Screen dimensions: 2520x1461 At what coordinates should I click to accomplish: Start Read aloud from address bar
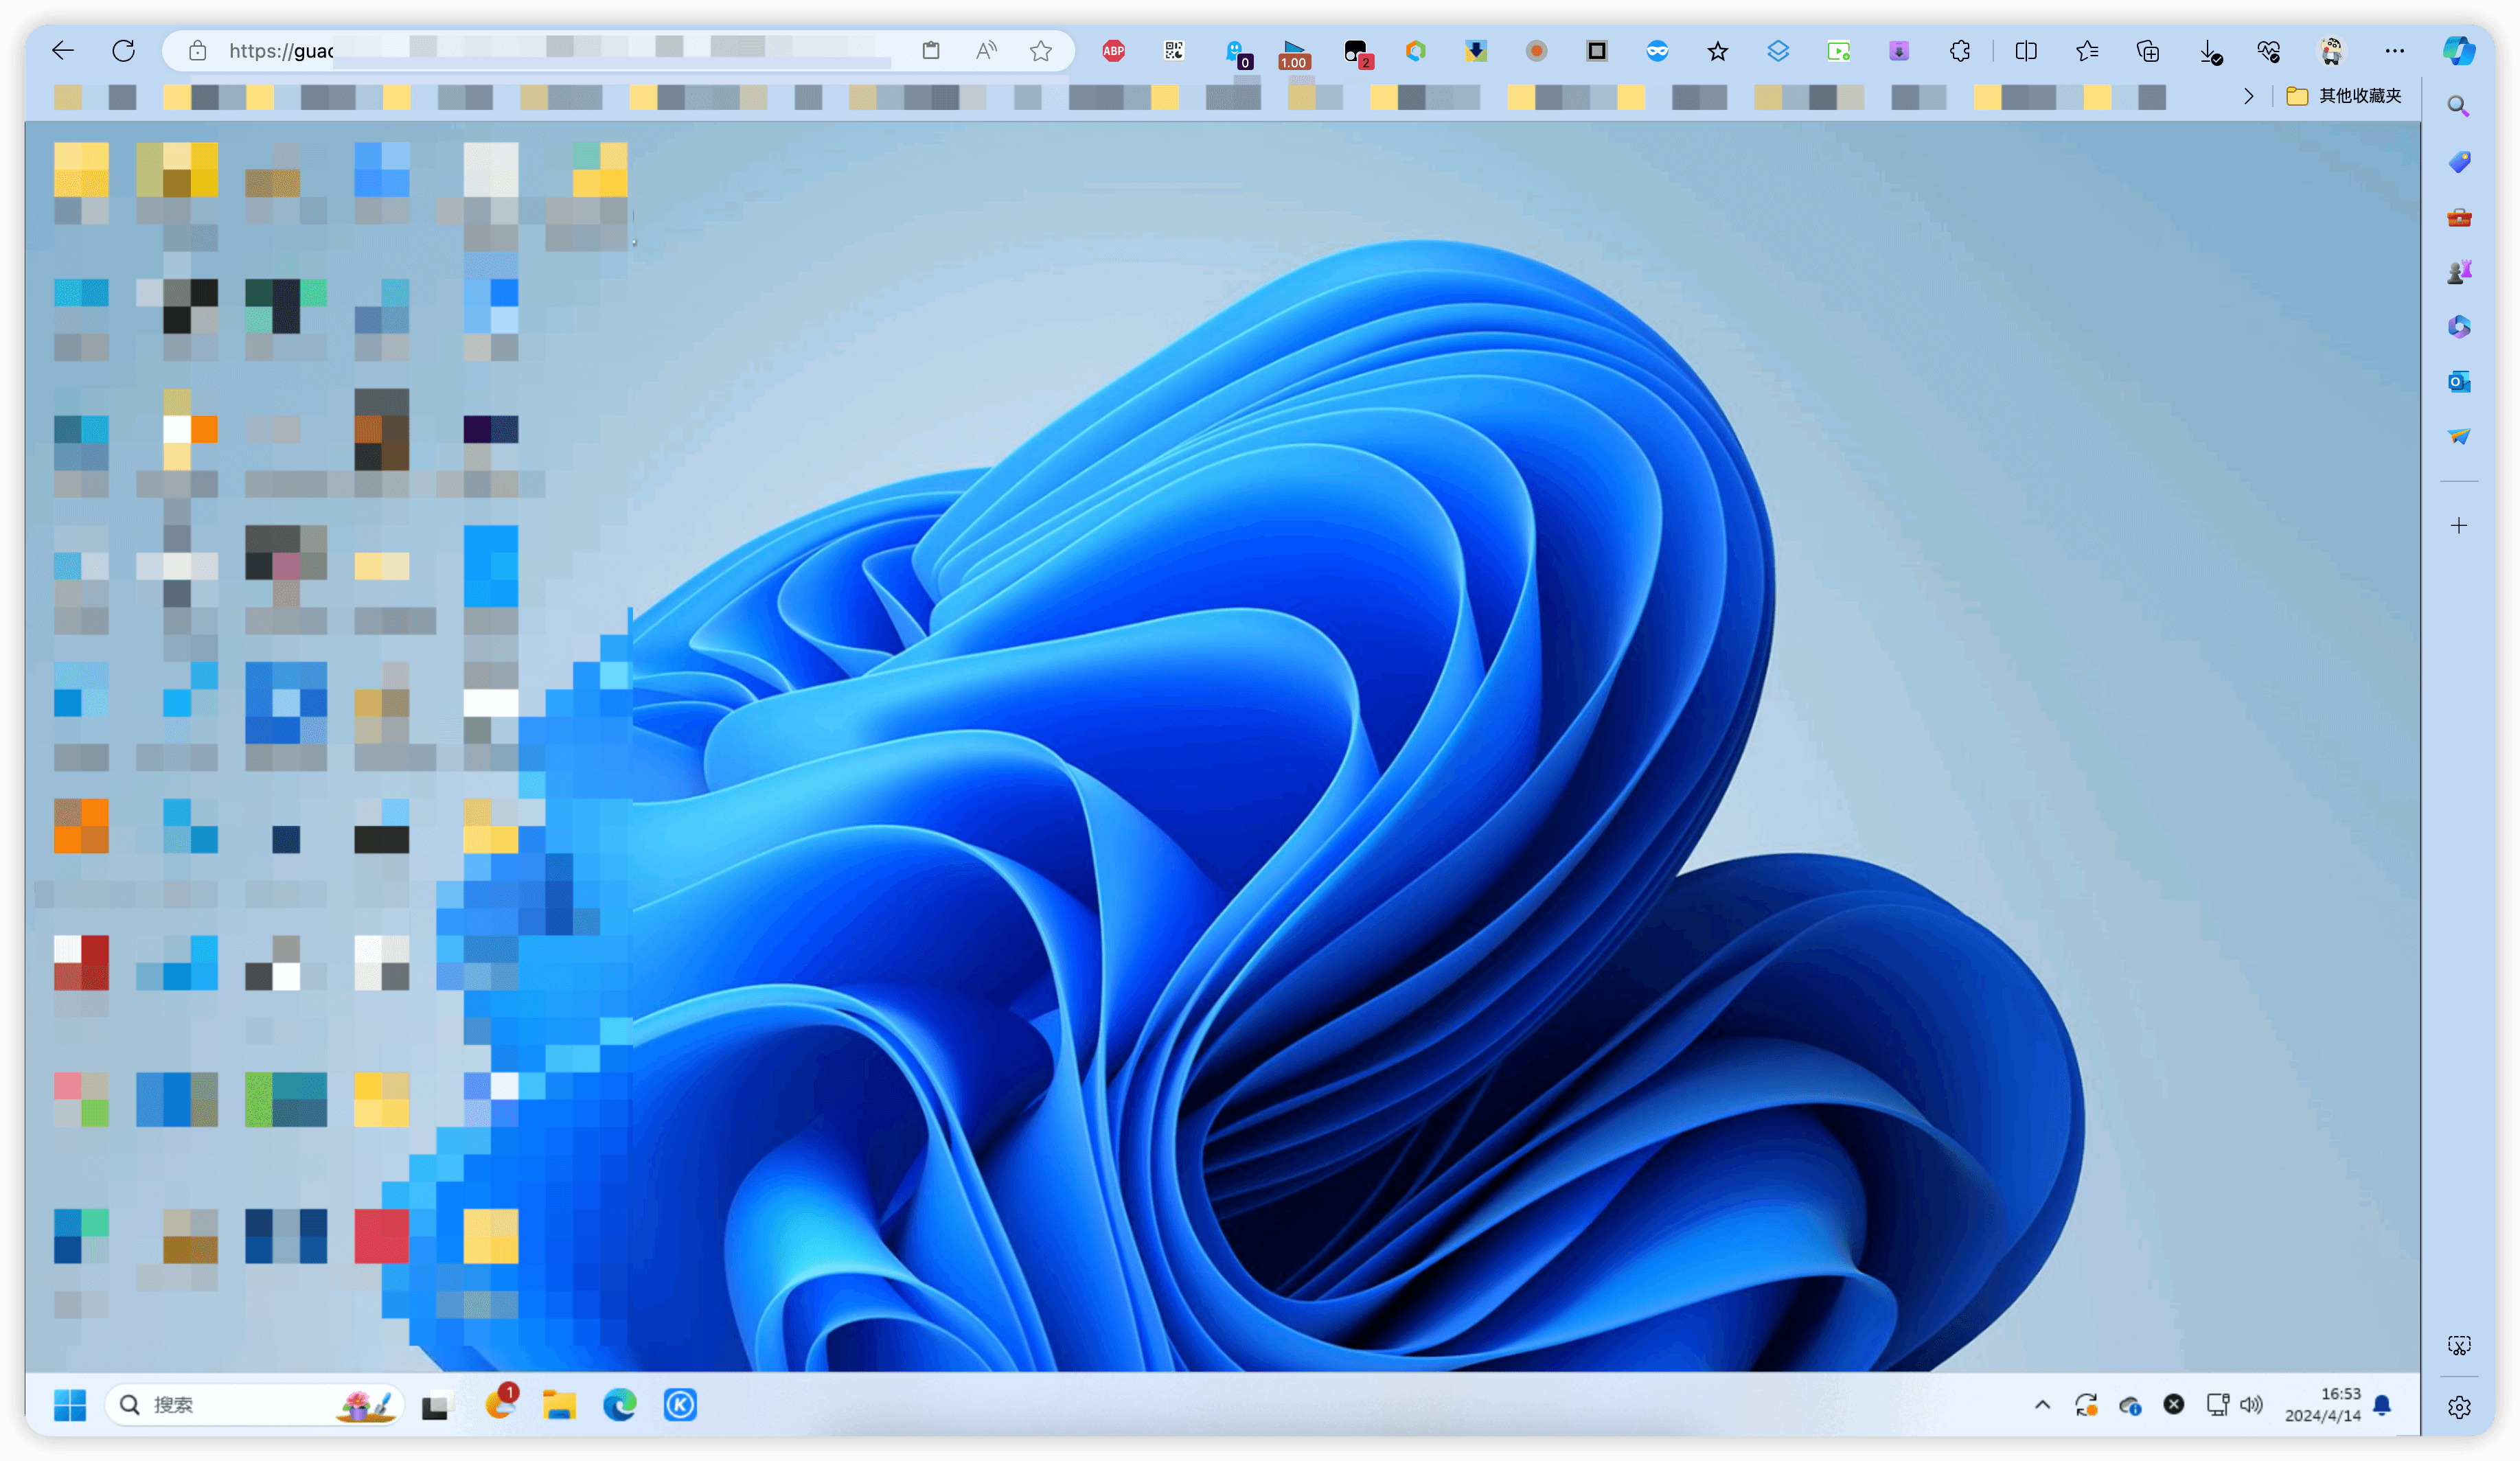[x=986, y=50]
